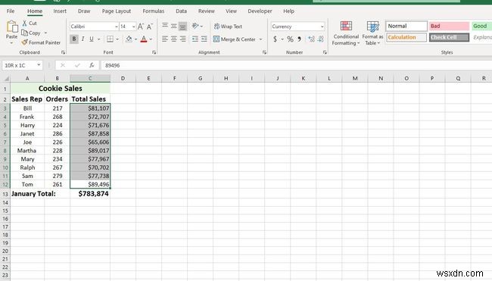This screenshot has width=492, height=281.
Task: Open the Currency number format dropdown
Action: pyautogui.click(x=322, y=27)
